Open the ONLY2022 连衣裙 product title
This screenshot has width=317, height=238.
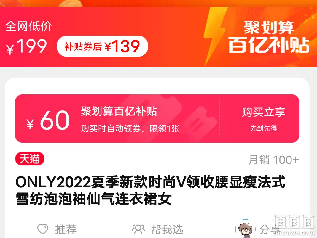(x=150, y=190)
